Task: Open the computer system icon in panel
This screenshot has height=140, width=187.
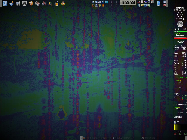Action: click(18, 3)
